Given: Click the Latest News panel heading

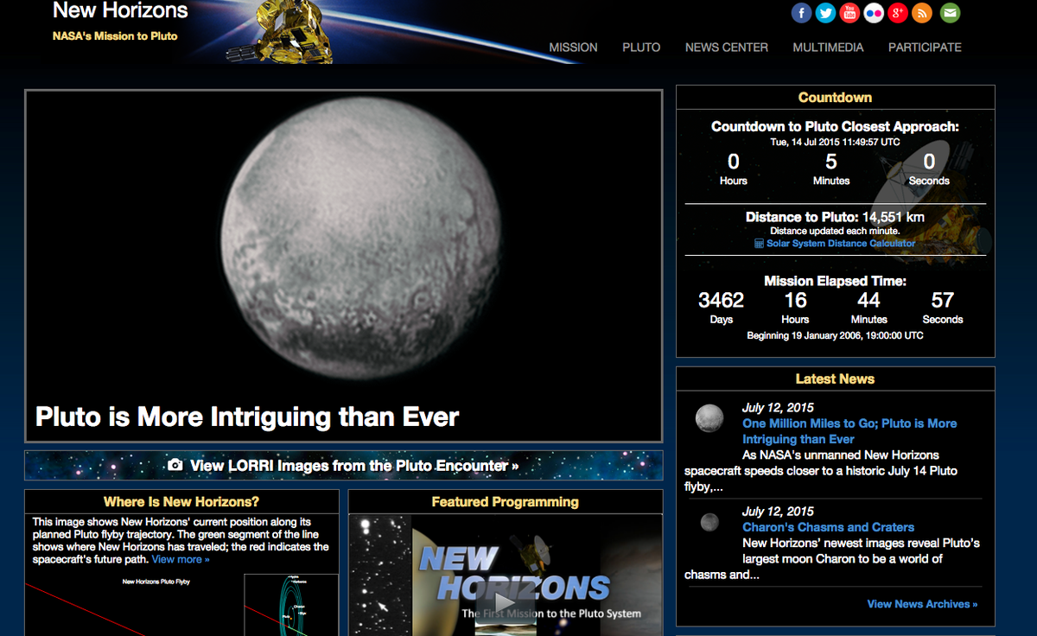Looking at the screenshot, I should [x=835, y=379].
